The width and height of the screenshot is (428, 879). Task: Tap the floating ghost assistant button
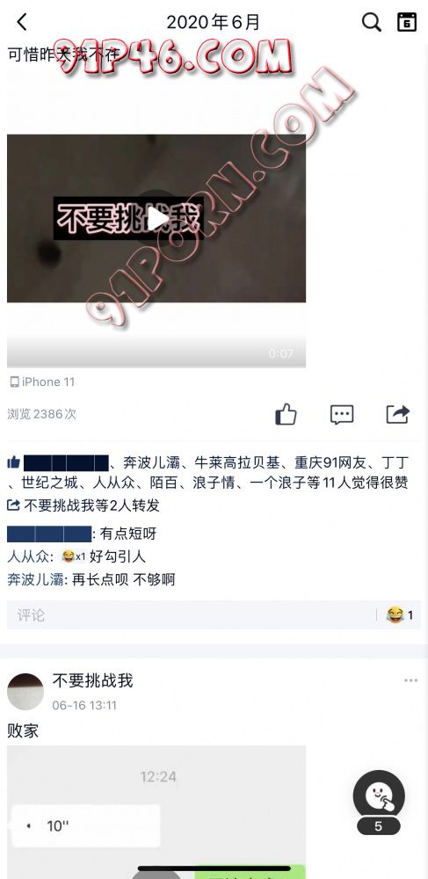click(379, 795)
